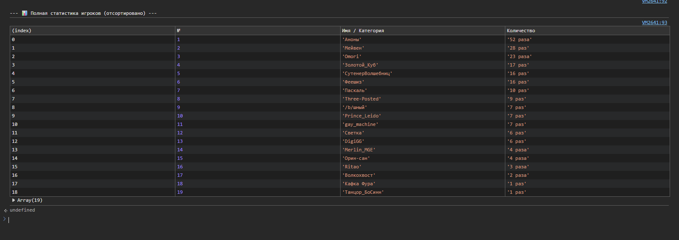Click the Array(19) disclosure triangle
The width and height of the screenshot is (679, 240).
coord(14,200)
